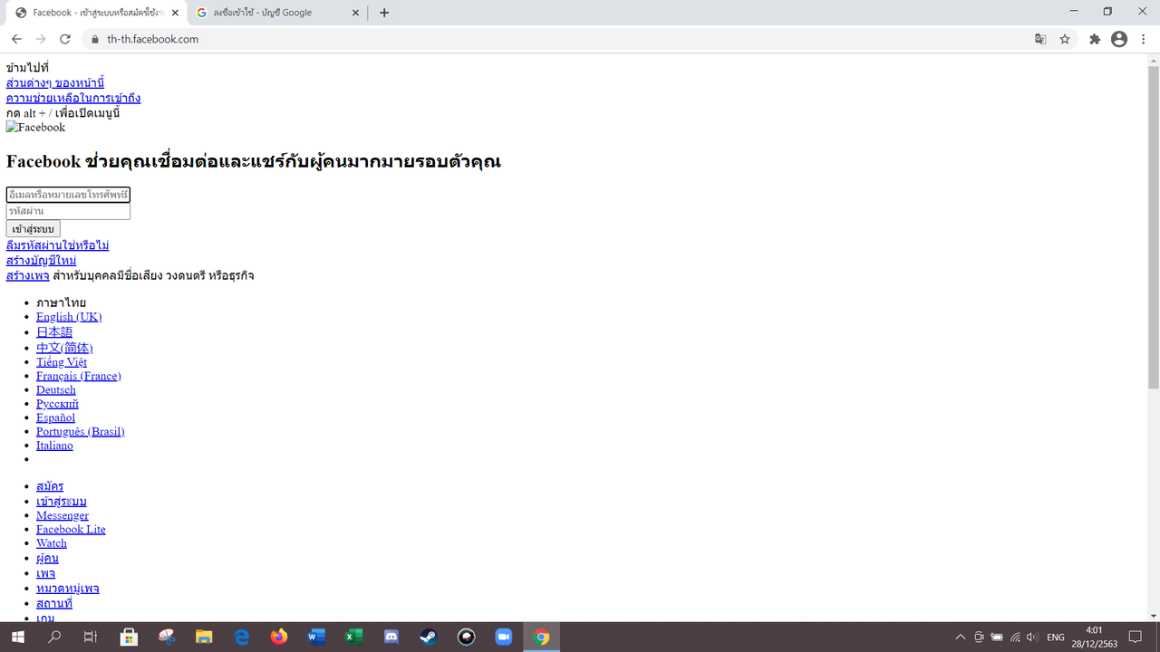Switch language to Русский
Screen dimensions: 1160x652
tap(57, 404)
